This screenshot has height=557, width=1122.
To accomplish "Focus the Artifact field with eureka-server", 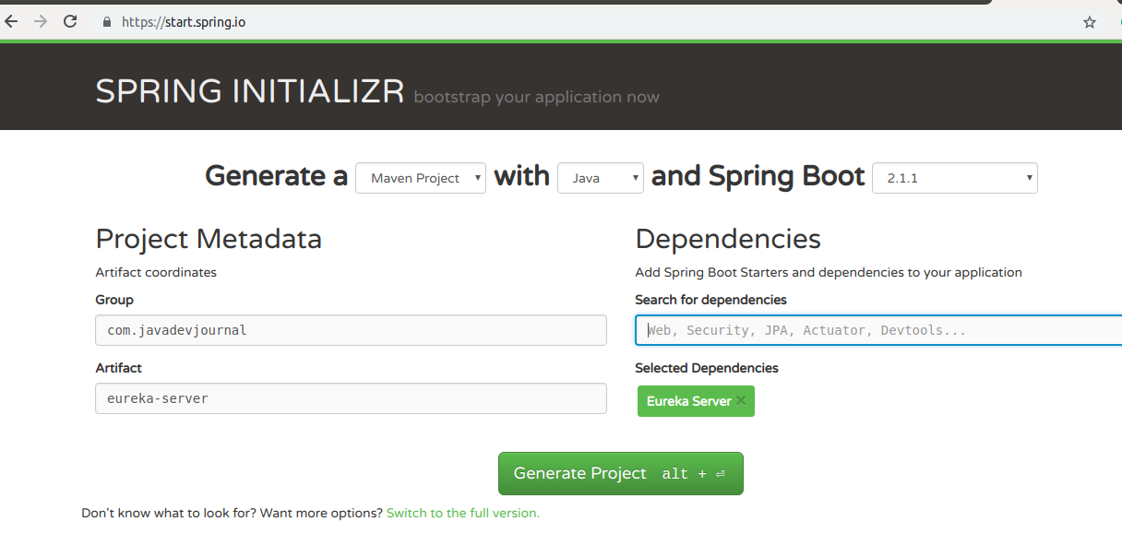I will pos(351,398).
